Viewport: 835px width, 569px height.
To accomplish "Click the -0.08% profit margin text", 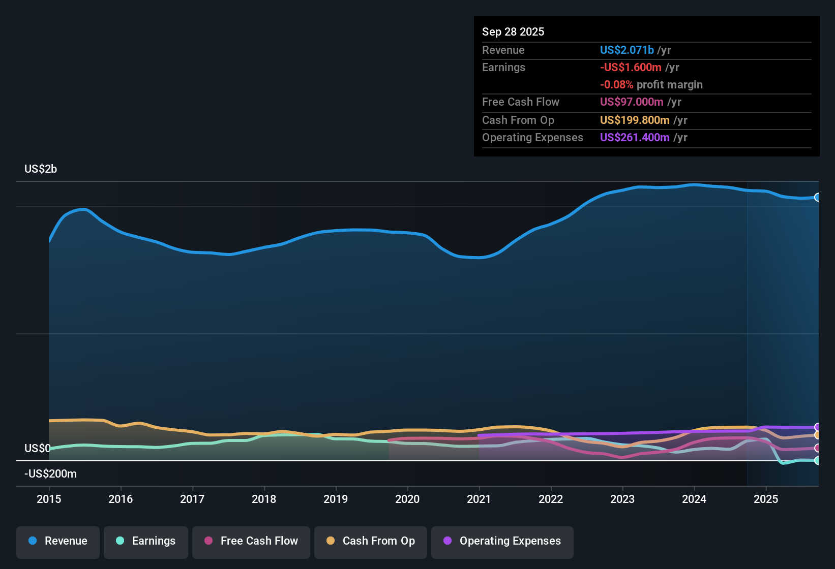I will pos(652,84).
